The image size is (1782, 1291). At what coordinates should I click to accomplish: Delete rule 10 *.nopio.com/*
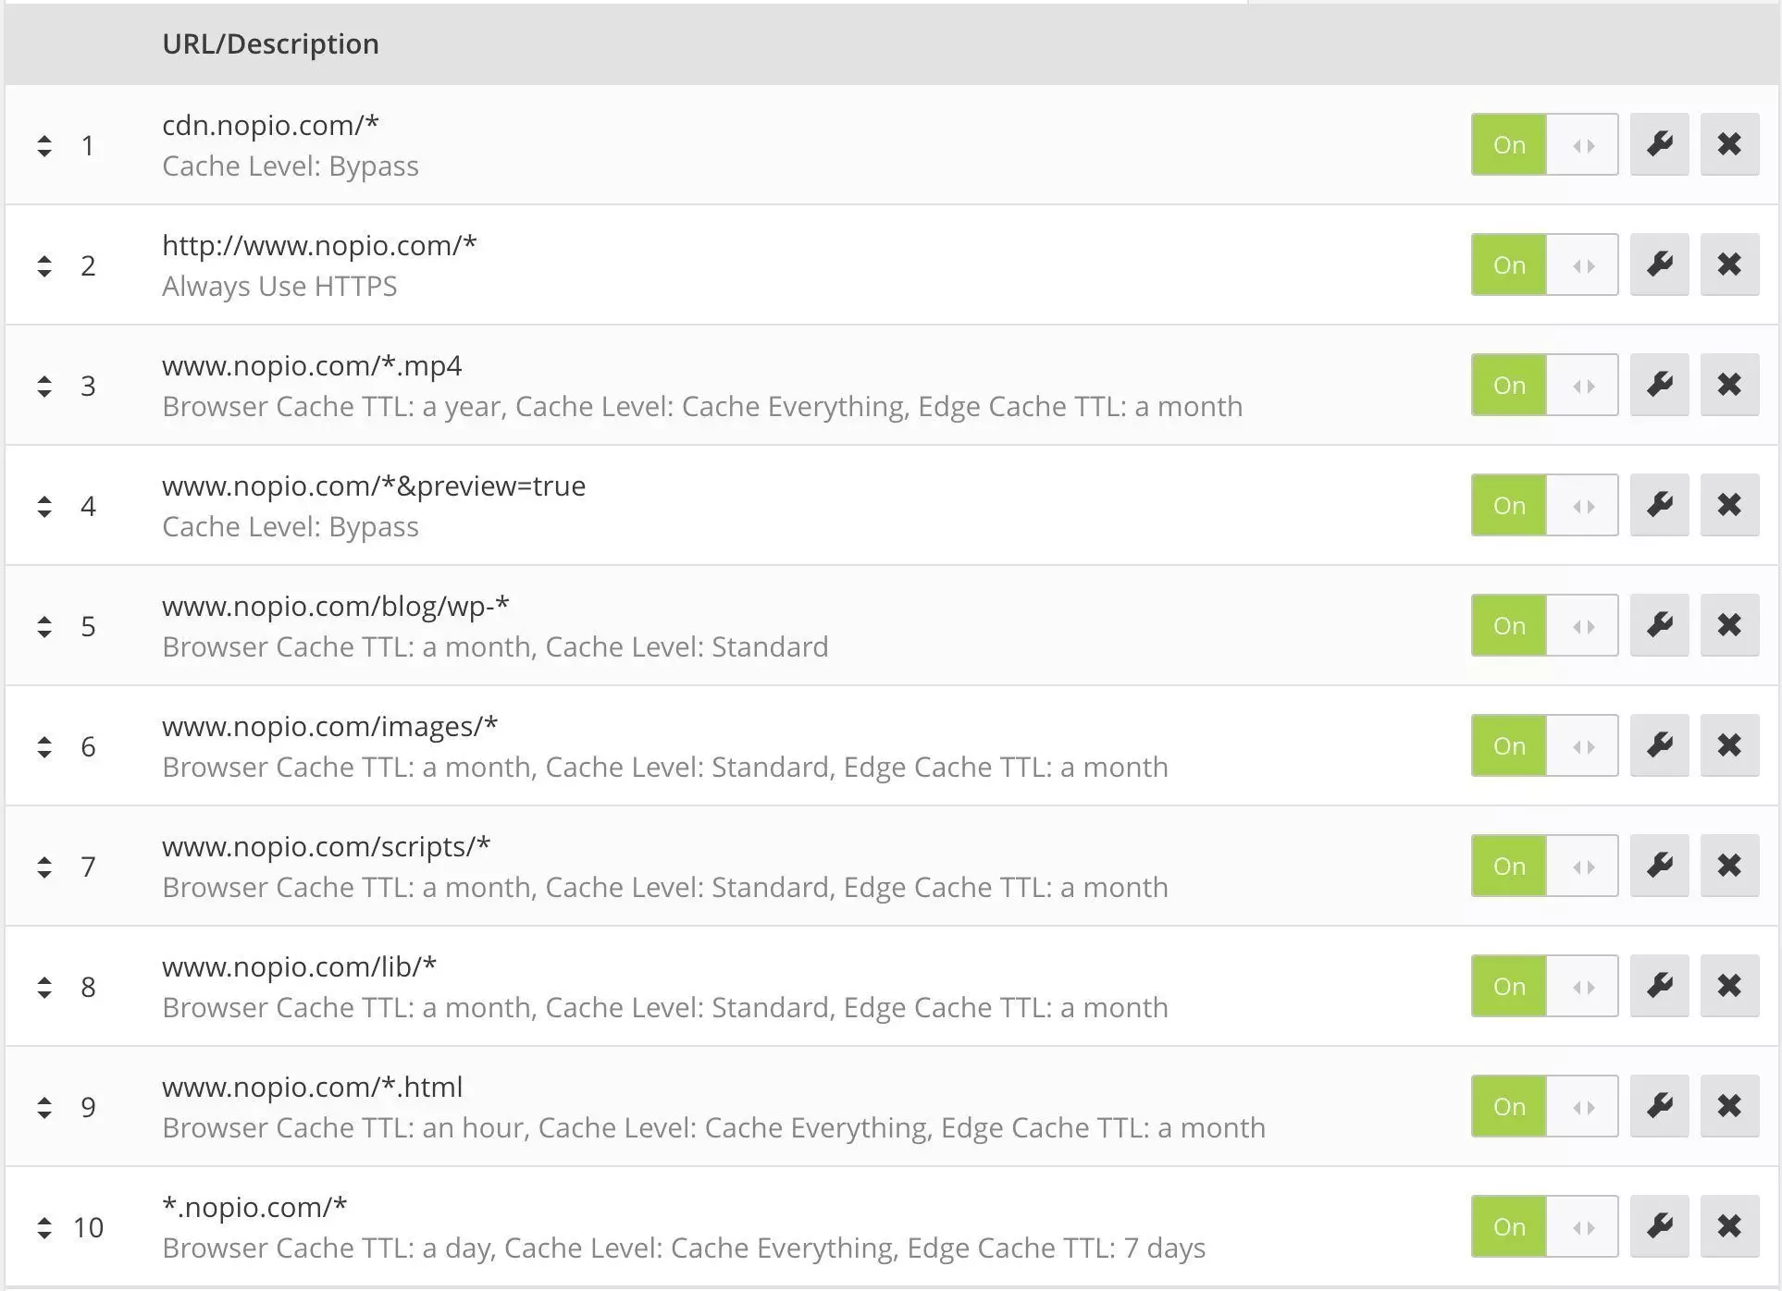click(1729, 1226)
